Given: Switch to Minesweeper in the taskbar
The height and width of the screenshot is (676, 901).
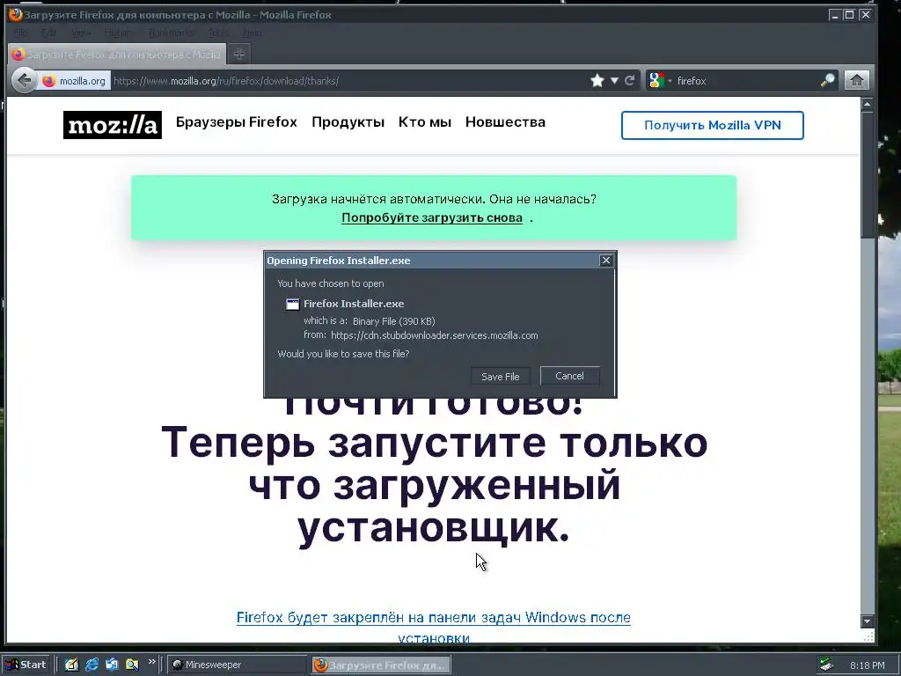Looking at the screenshot, I should 237,665.
